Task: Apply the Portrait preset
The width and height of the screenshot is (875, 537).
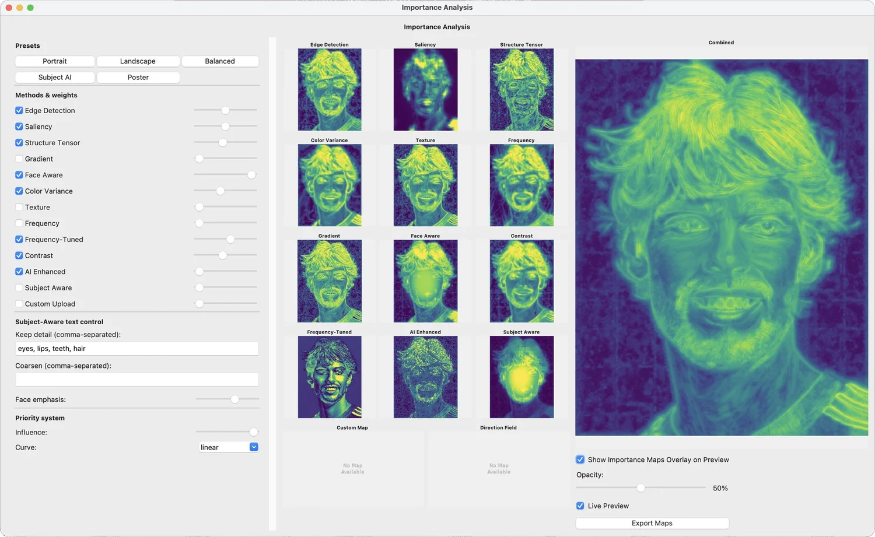Action: click(55, 61)
